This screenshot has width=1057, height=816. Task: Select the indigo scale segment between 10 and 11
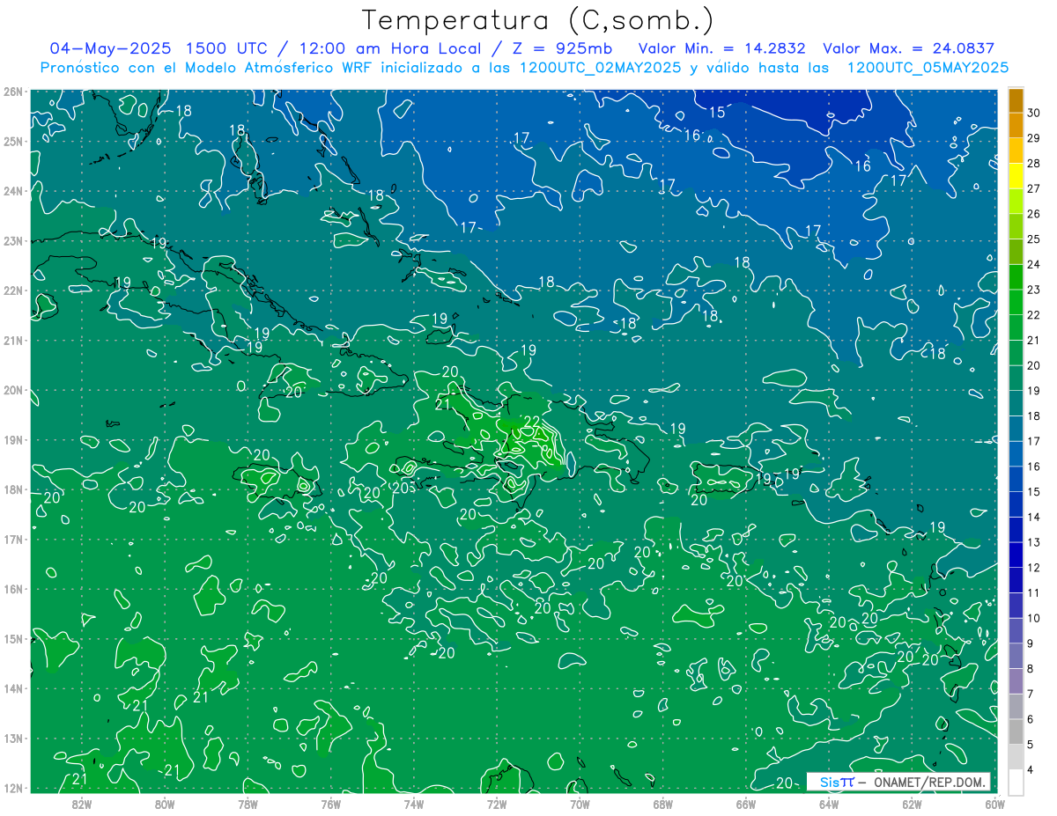[x=1016, y=605]
